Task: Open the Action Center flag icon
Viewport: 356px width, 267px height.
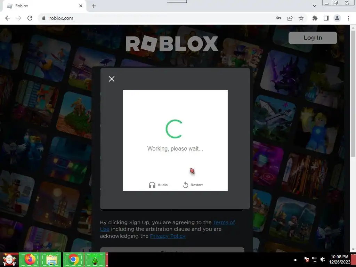Action: pyautogui.click(x=306, y=259)
